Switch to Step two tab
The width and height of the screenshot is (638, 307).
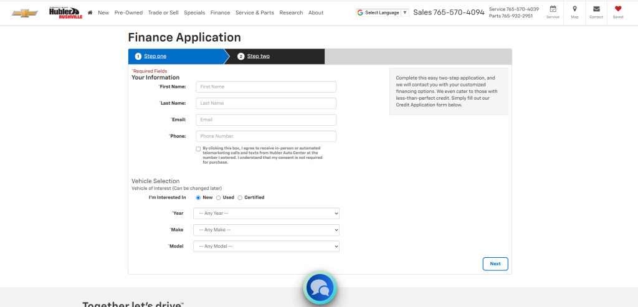pyautogui.click(x=258, y=56)
